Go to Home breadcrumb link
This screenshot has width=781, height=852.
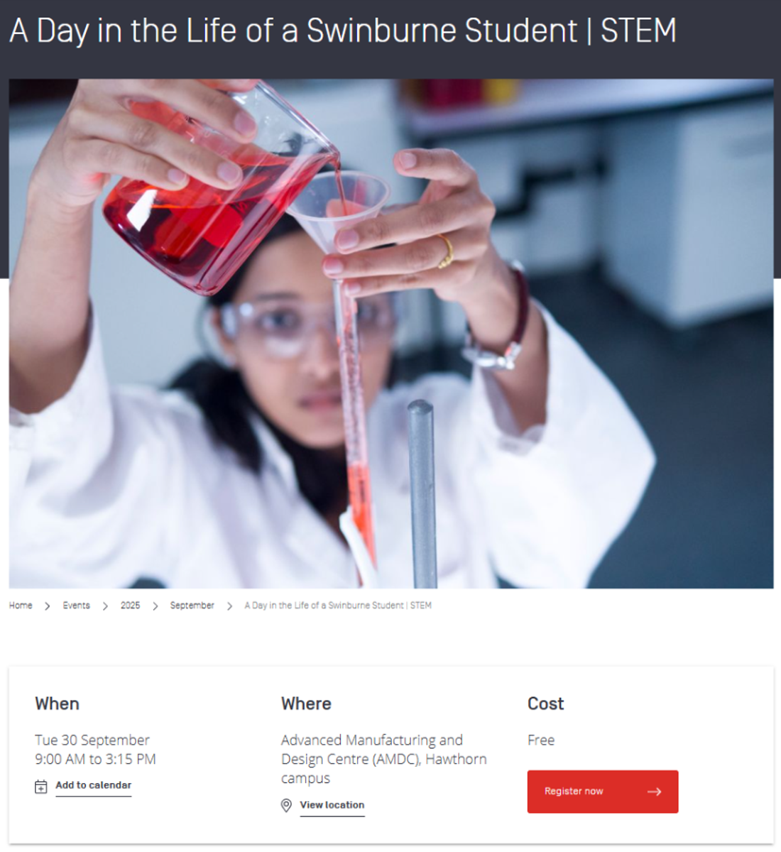[x=21, y=606]
